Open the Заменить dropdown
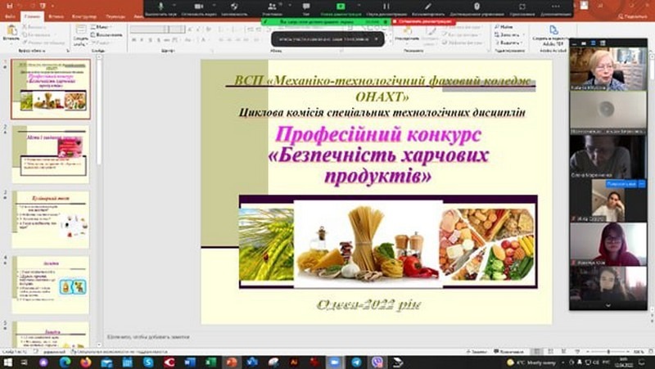Image resolution: width=655 pixels, height=369 pixels. point(508,34)
